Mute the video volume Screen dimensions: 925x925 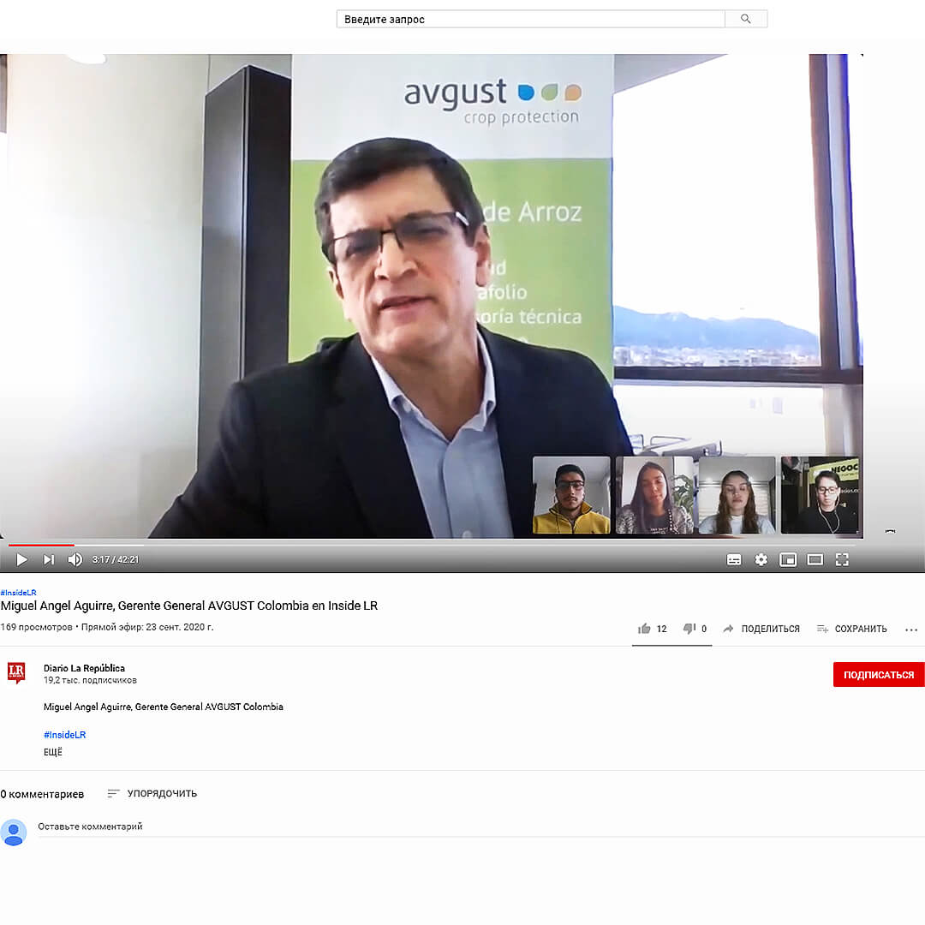coord(75,559)
